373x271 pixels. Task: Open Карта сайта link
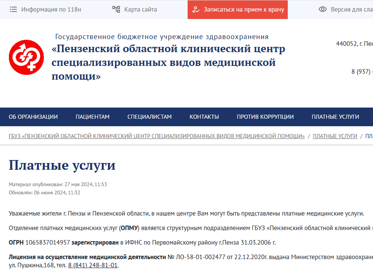tap(140, 10)
